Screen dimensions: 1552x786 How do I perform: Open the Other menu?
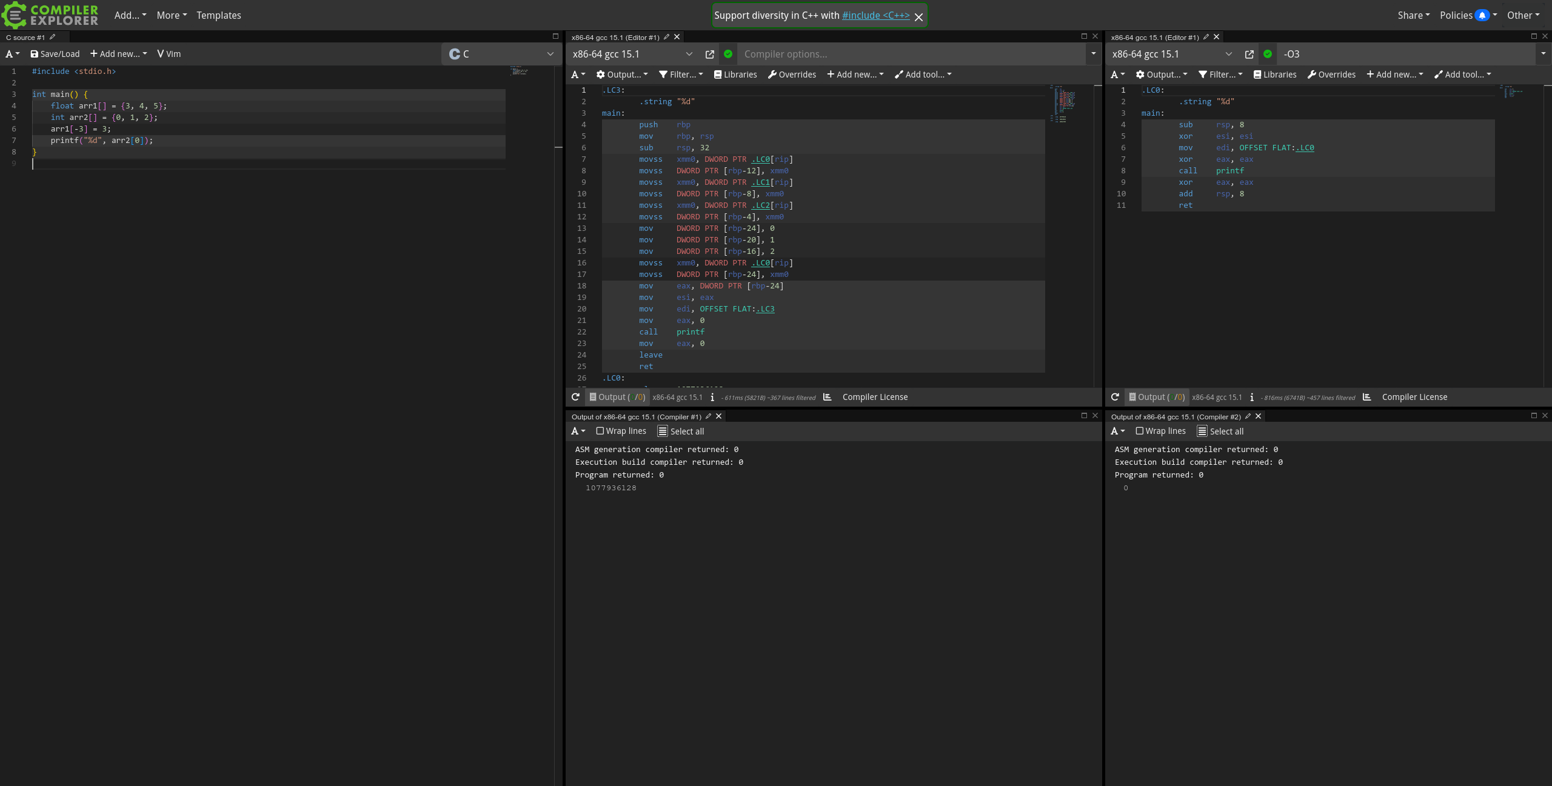point(1523,15)
